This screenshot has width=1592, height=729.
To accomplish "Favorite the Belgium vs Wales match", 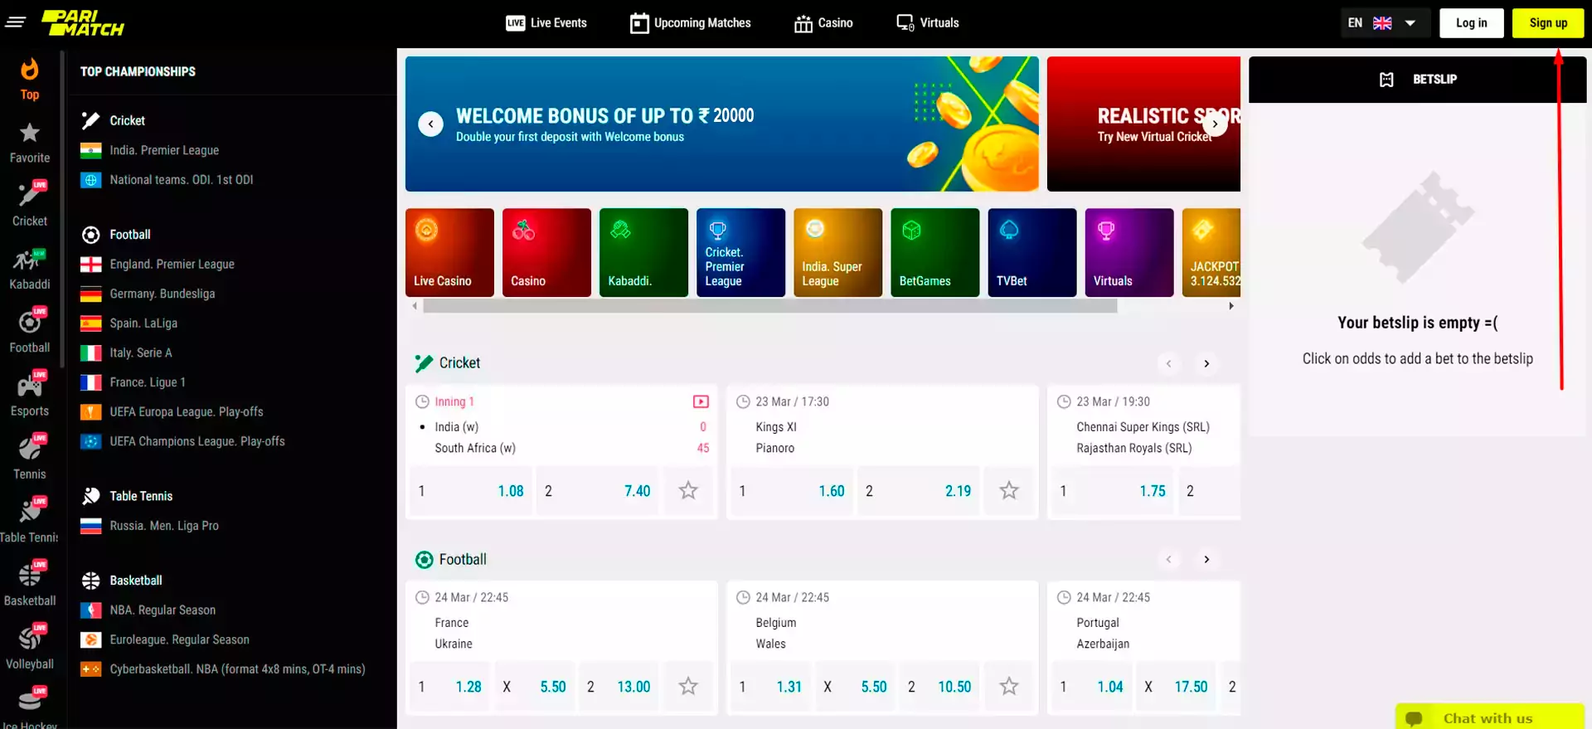I will click(x=1008, y=687).
